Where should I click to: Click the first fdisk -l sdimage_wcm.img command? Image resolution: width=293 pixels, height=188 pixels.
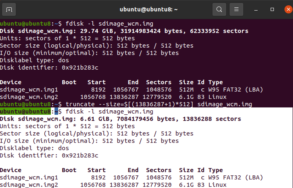point(109,24)
